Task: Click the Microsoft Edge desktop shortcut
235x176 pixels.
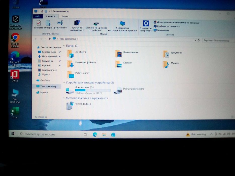Action: (x=15, y=59)
